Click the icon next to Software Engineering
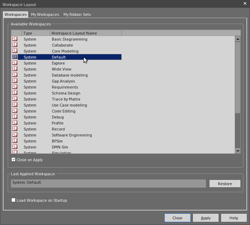The image size is (250, 225). pos(15,135)
